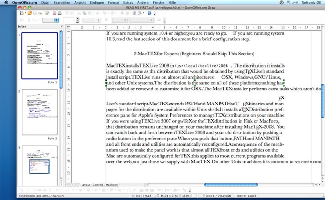Click the Save disk icon
325x200 pixels.
pos(35,13)
